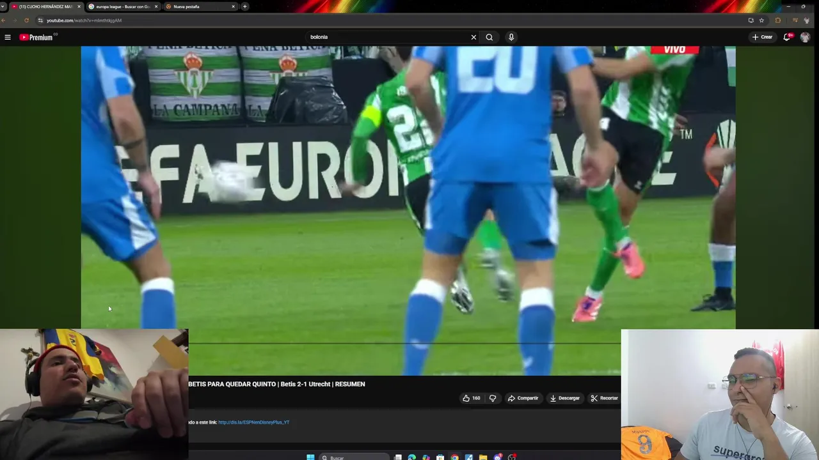Like the video with thumbs up
The width and height of the screenshot is (819, 460).
472,398
